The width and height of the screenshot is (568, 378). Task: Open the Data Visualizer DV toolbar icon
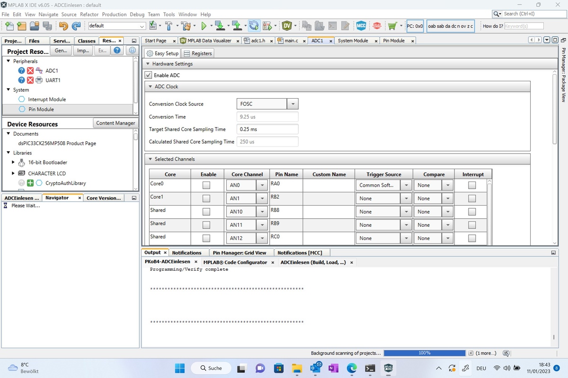pyautogui.click(x=287, y=26)
